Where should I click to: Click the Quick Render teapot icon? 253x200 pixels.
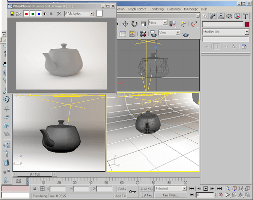(x=185, y=35)
